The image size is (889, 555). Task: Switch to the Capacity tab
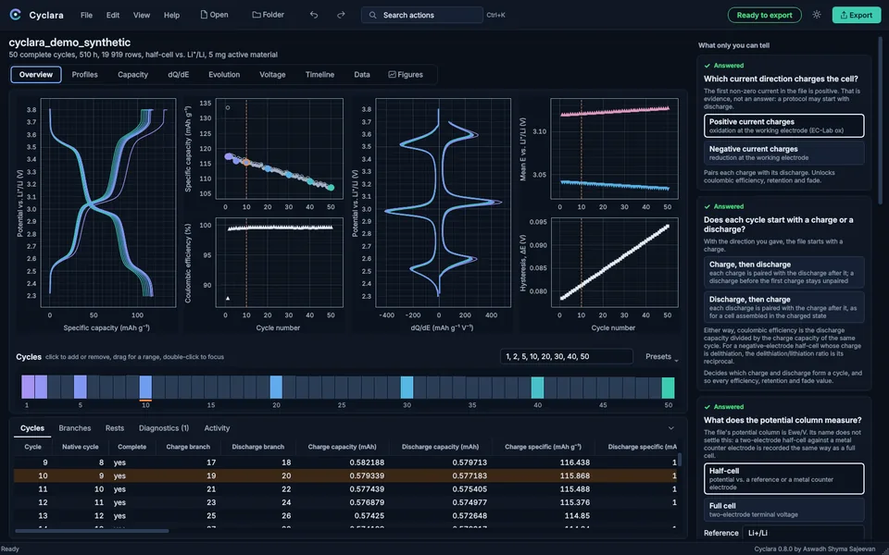(132, 75)
